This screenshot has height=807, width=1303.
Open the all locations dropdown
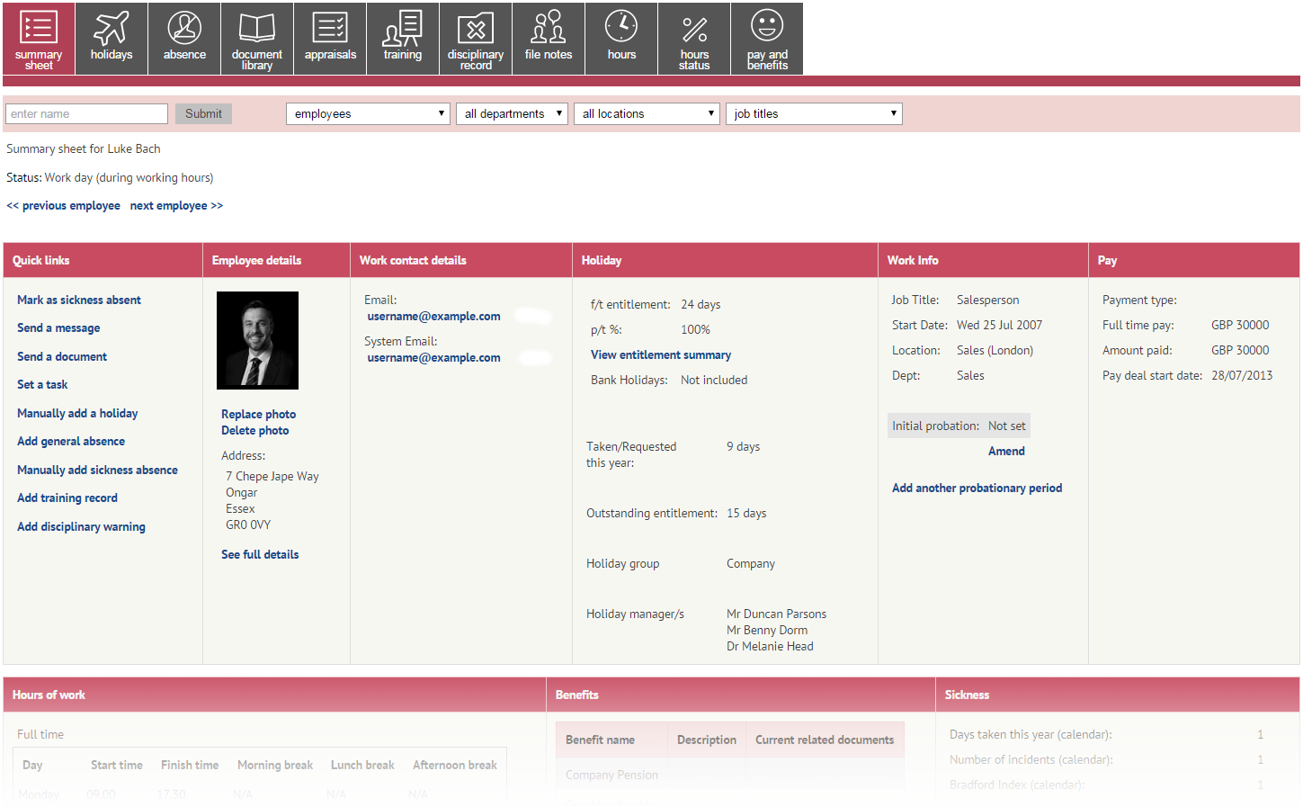coord(647,113)
